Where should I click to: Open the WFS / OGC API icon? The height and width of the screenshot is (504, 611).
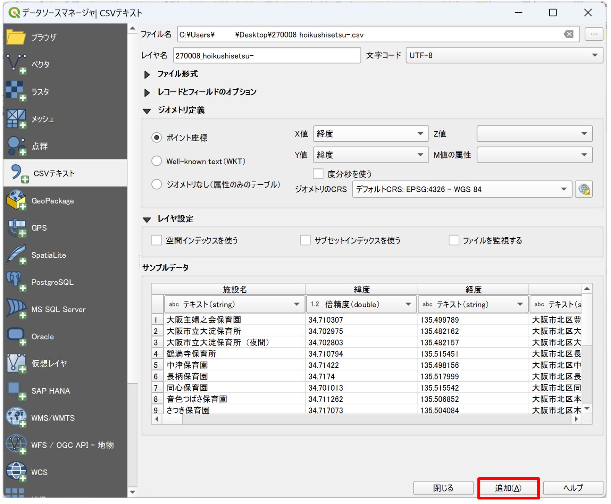(x=16, y=445)
